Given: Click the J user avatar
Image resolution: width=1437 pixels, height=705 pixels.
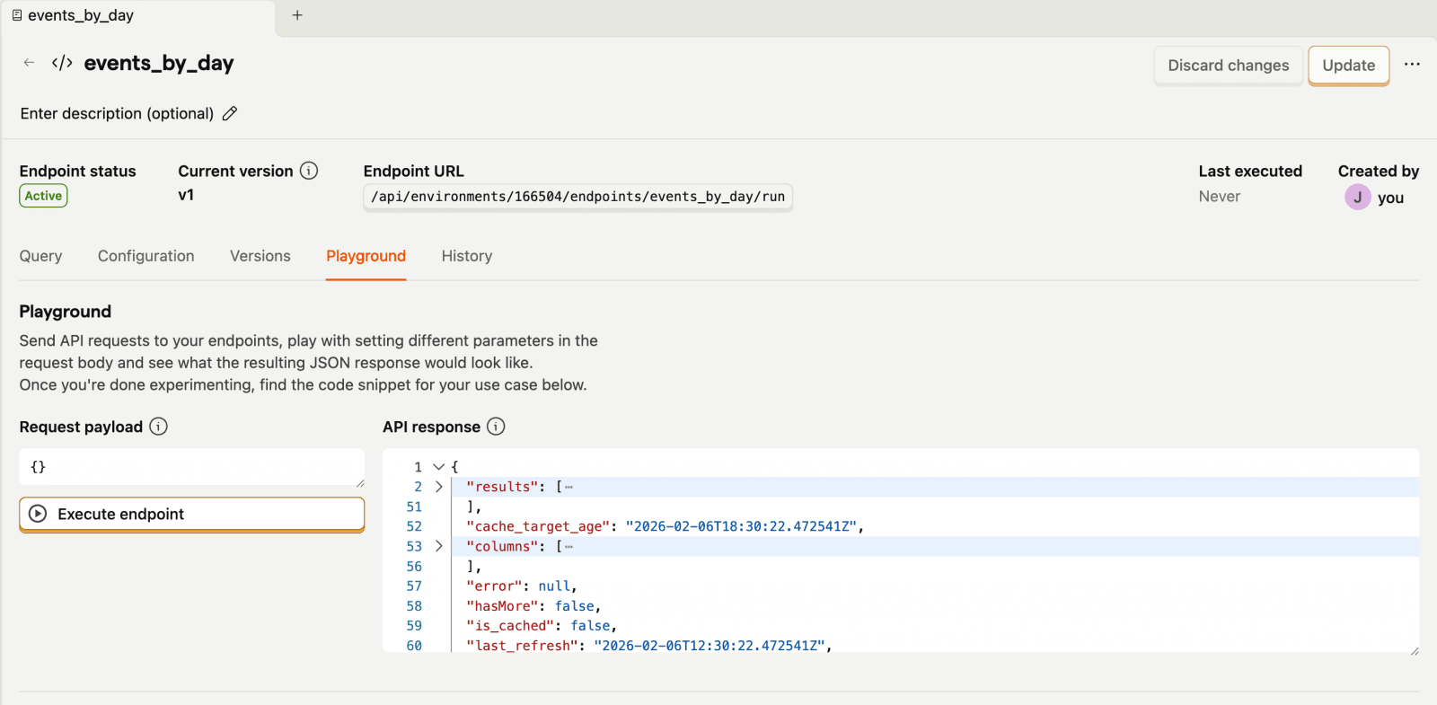Looking at the screenshot, I should 1357,197.
